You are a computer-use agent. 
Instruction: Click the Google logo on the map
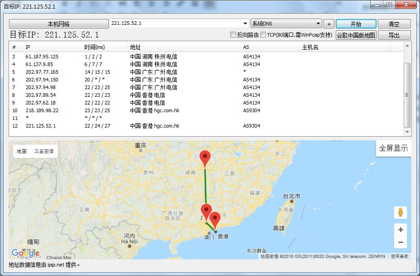click(25, 253)
